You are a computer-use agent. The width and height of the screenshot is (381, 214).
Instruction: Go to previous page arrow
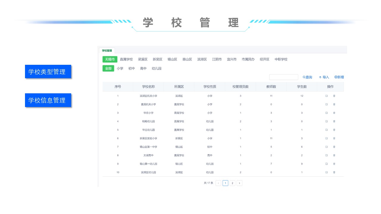click(218, 183)
